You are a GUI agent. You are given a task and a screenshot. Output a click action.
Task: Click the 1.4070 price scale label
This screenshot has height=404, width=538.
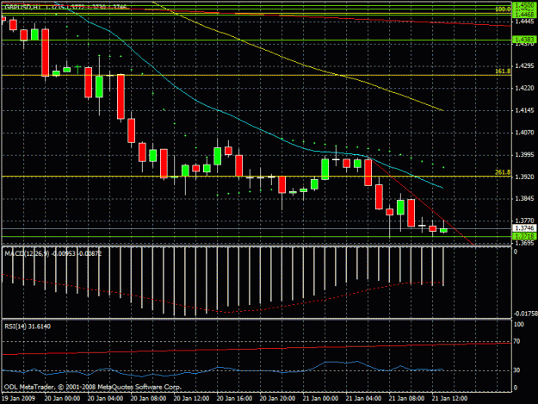point(524,133)
